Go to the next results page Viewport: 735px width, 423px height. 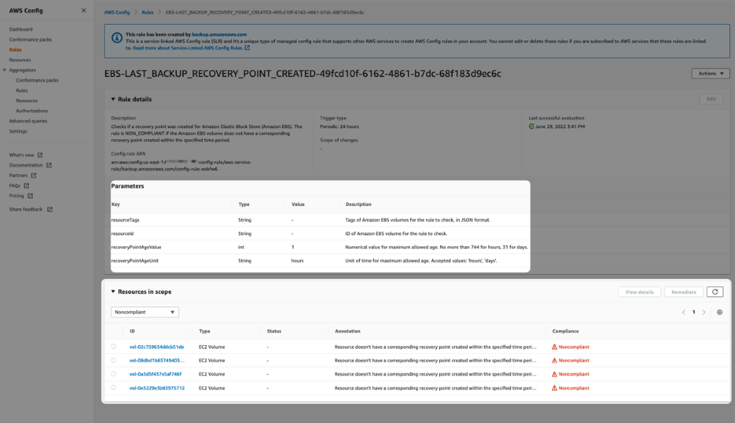704,312
